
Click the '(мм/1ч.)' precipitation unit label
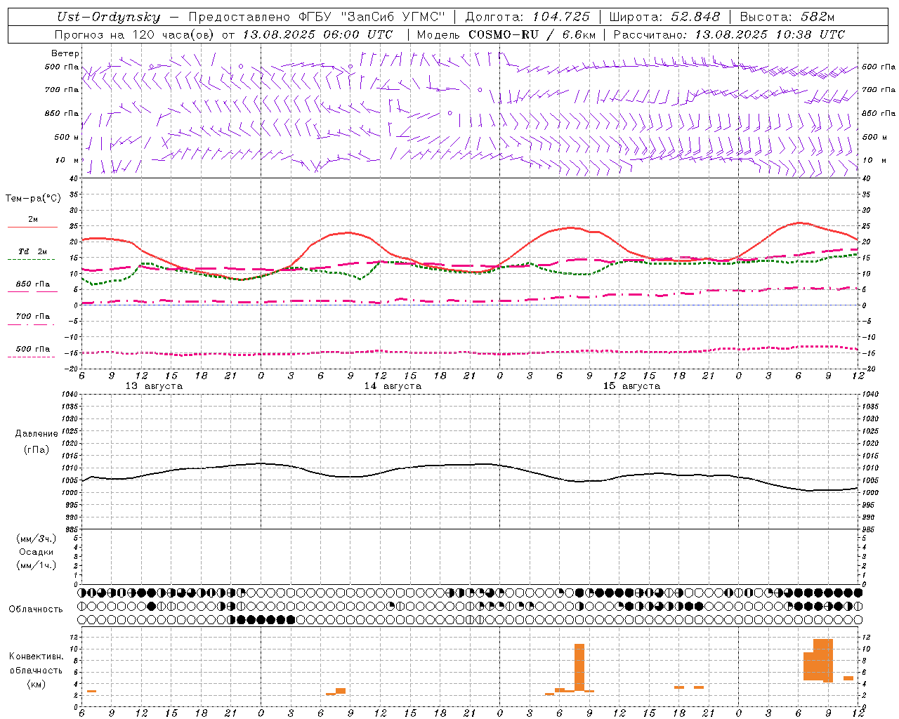(37, 565)
